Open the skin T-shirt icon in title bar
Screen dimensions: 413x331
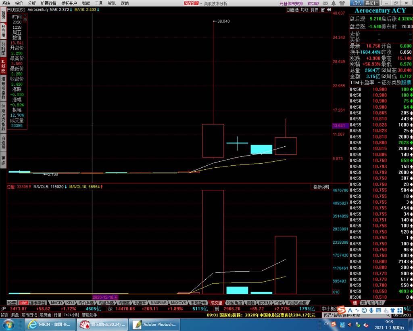(x=342, y=3)
